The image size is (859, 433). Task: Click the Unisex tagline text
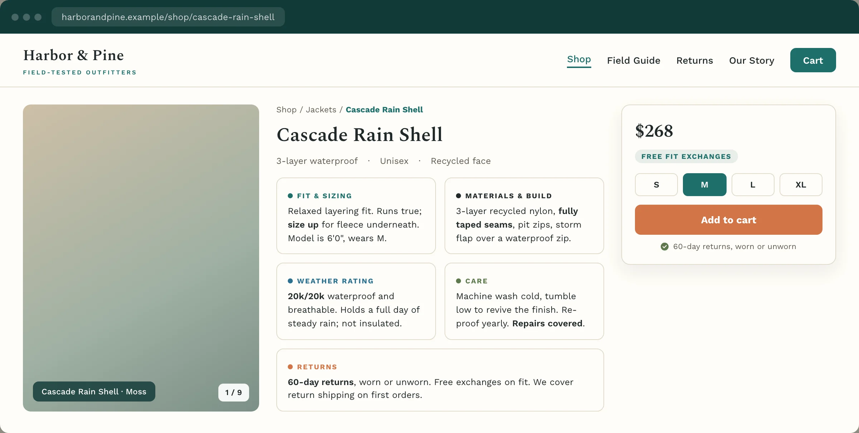pyautogui.click(x=394, y=161)
